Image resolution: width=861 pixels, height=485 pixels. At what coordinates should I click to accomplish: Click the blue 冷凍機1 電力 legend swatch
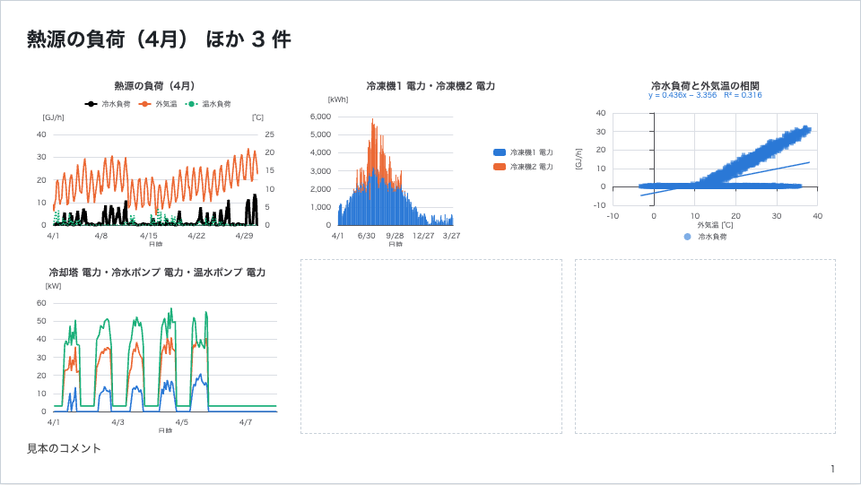[500, 152]
